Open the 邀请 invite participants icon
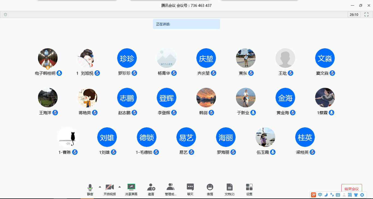Screen dimensions: 373x199 coord(151,187)
